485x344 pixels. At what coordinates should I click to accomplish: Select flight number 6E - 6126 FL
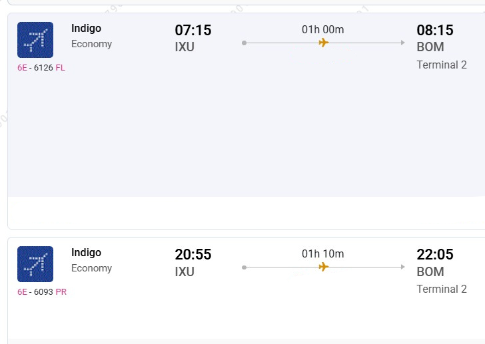click(x=41, y=68)
